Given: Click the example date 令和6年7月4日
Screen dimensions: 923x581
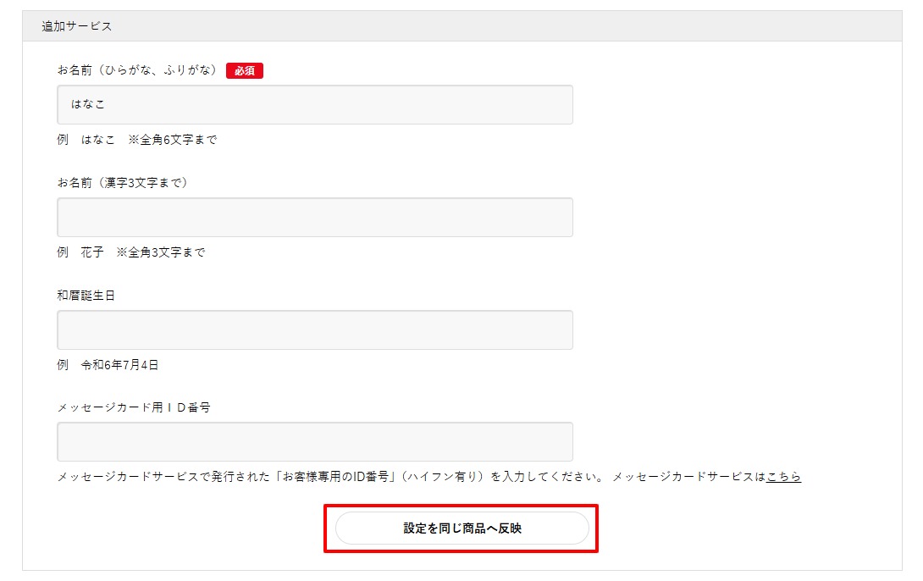Looking at the screenshot, I should click(119, 365).
